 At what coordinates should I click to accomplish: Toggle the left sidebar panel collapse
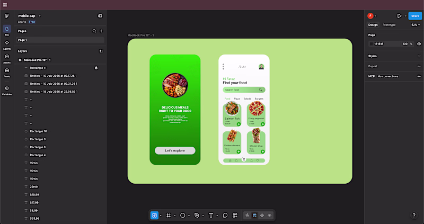pyautogui.click(x=100, y=16)
